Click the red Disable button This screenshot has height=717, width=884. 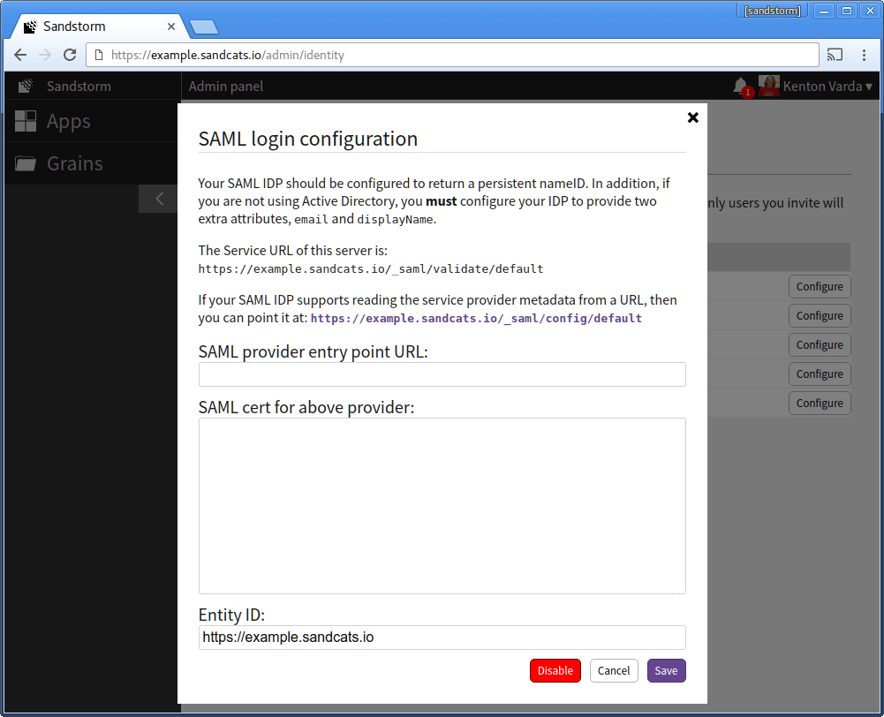[x=555, y=671]
